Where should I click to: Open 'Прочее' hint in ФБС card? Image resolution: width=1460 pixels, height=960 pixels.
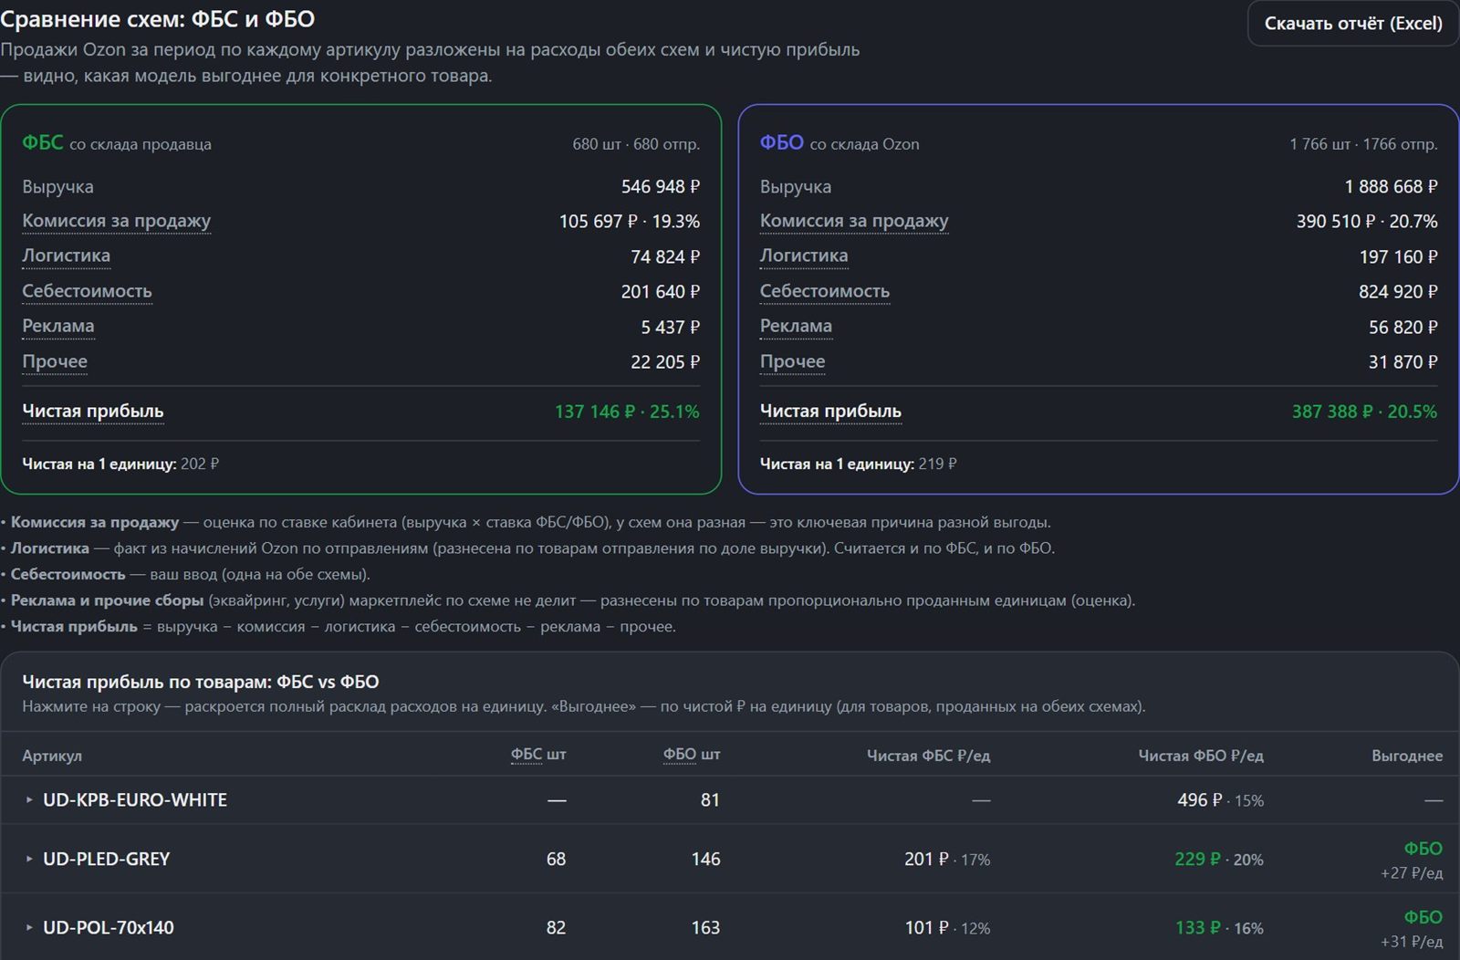pyautogui.click(x=55, y=361)
